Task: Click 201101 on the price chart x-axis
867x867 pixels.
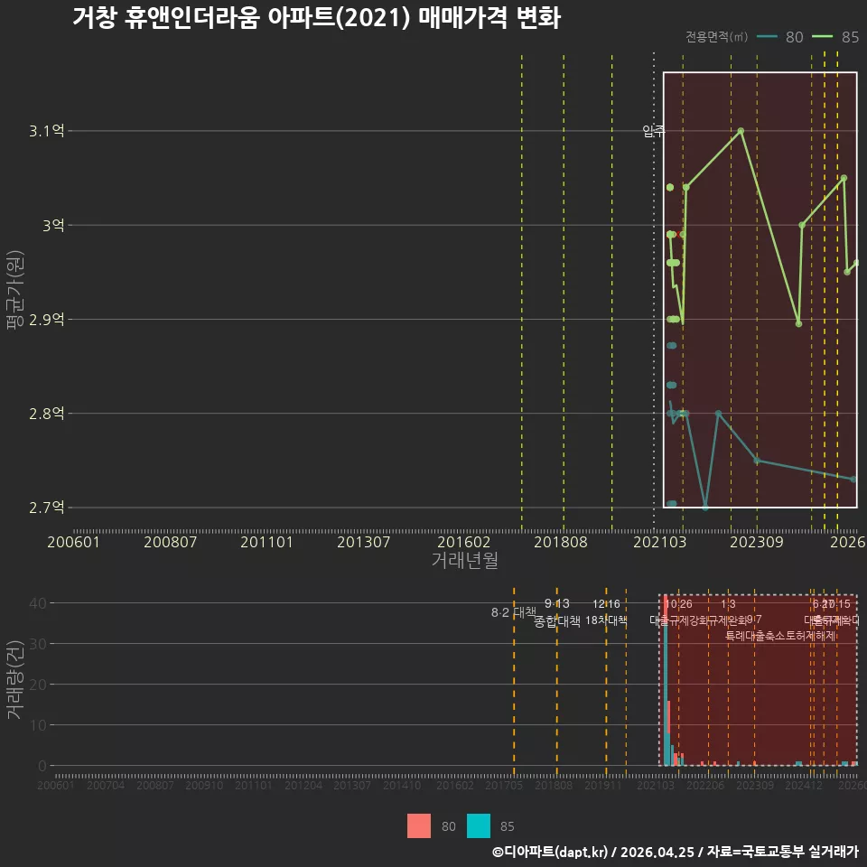Action: point(266,542)
